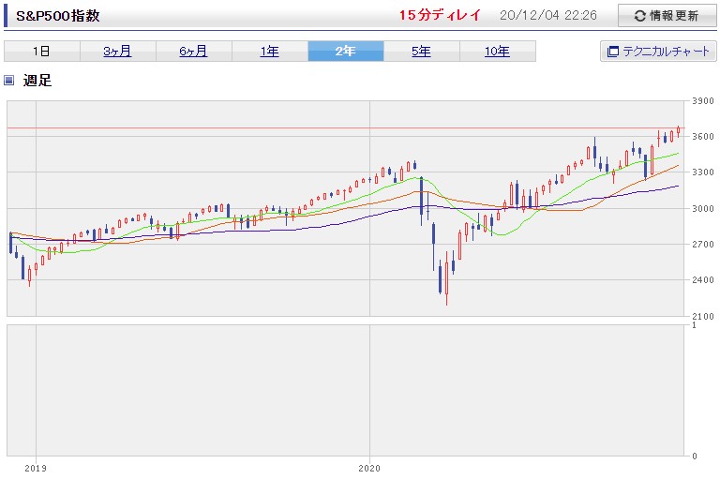This screenshot has height=479, width=720.
Task: Click the S&P500指数 title
Action: 58,16
